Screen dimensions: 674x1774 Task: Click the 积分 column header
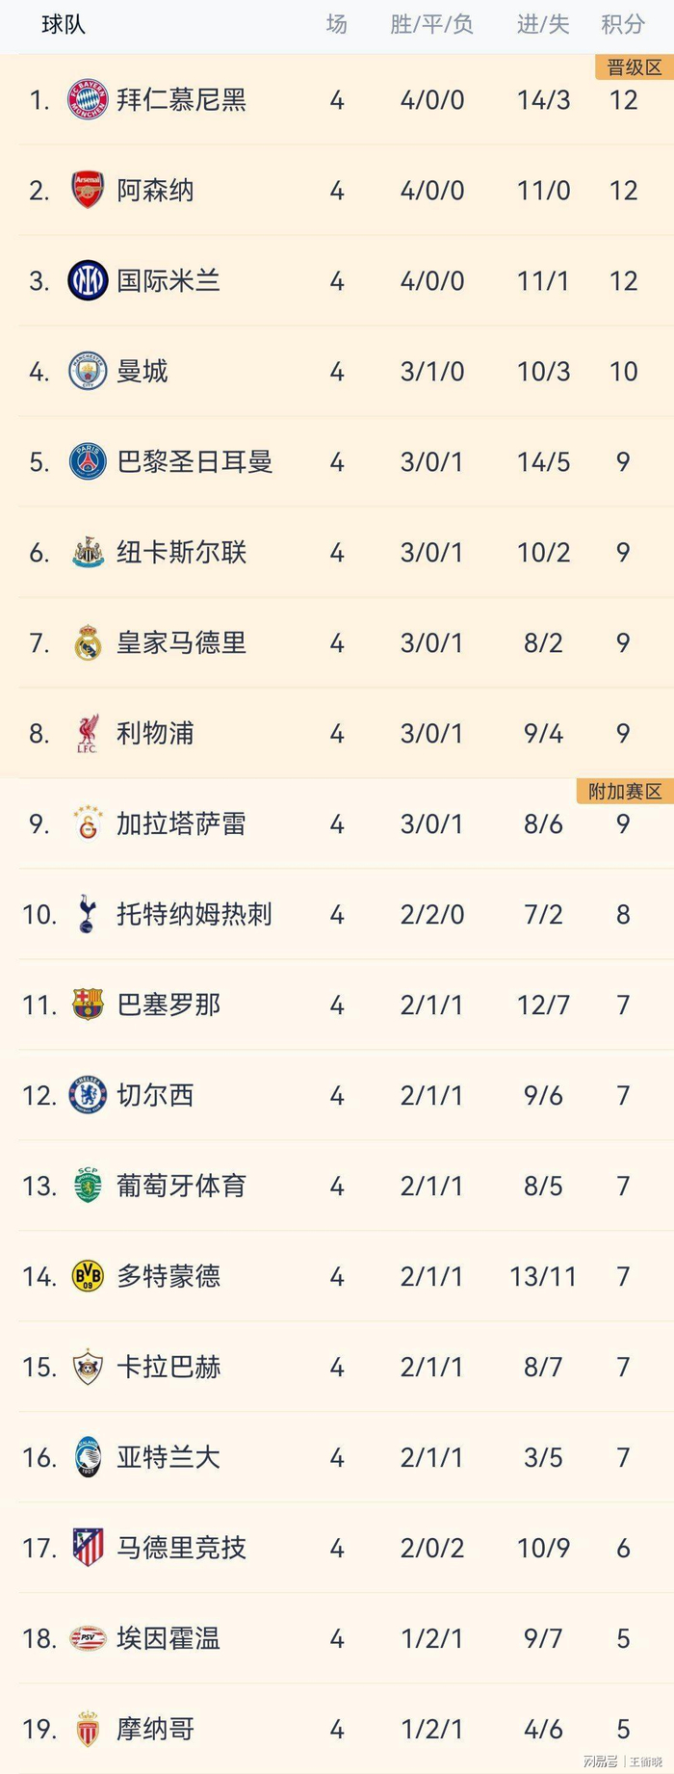point(623,24)
